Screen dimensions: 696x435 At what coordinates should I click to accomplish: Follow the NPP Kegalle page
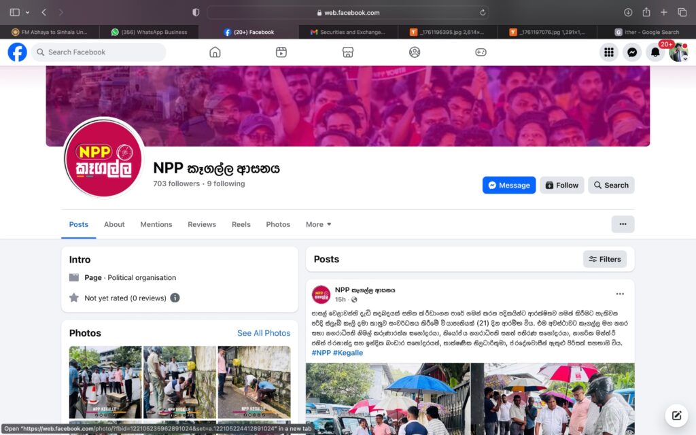coord(561,185)
